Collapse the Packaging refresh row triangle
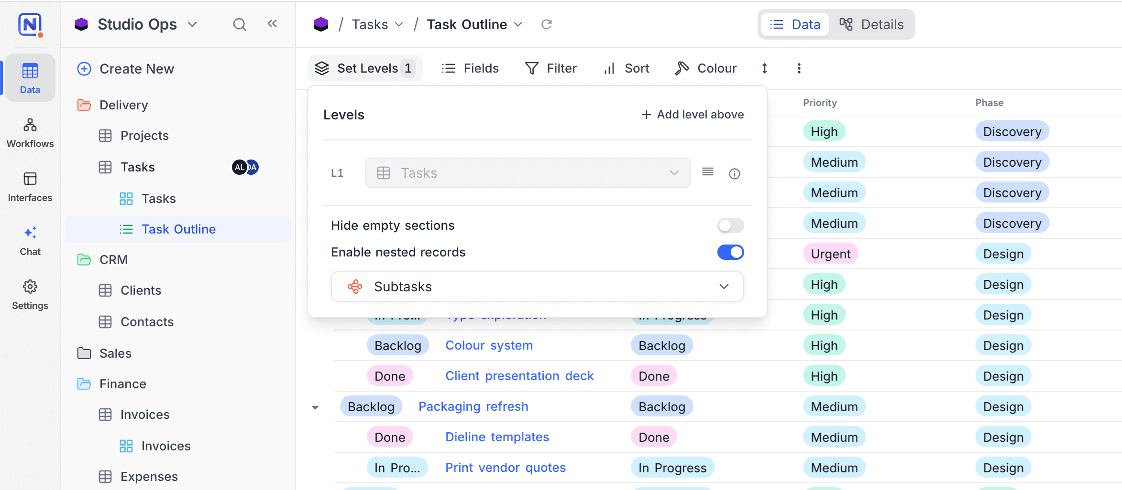The height and width of the screenshot is (490, 1122). [x=315, y=407]
